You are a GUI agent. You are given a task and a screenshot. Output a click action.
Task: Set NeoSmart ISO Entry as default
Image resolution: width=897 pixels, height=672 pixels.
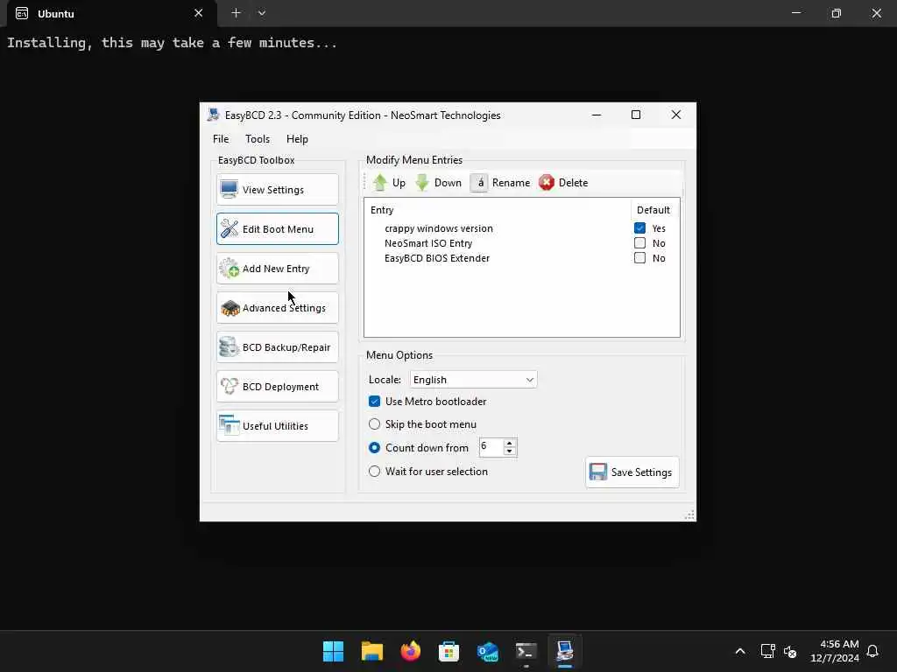pos(639,243)
